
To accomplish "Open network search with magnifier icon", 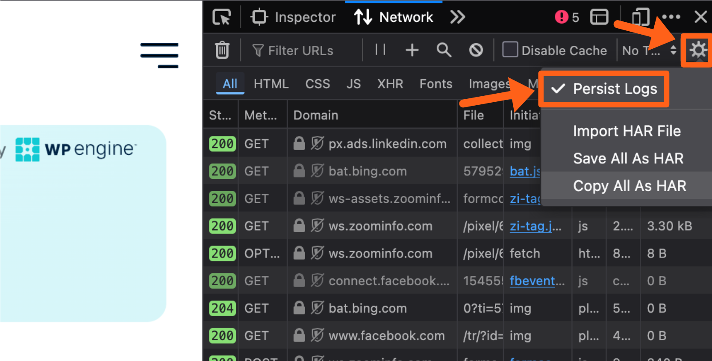I will tap(444, 50).
